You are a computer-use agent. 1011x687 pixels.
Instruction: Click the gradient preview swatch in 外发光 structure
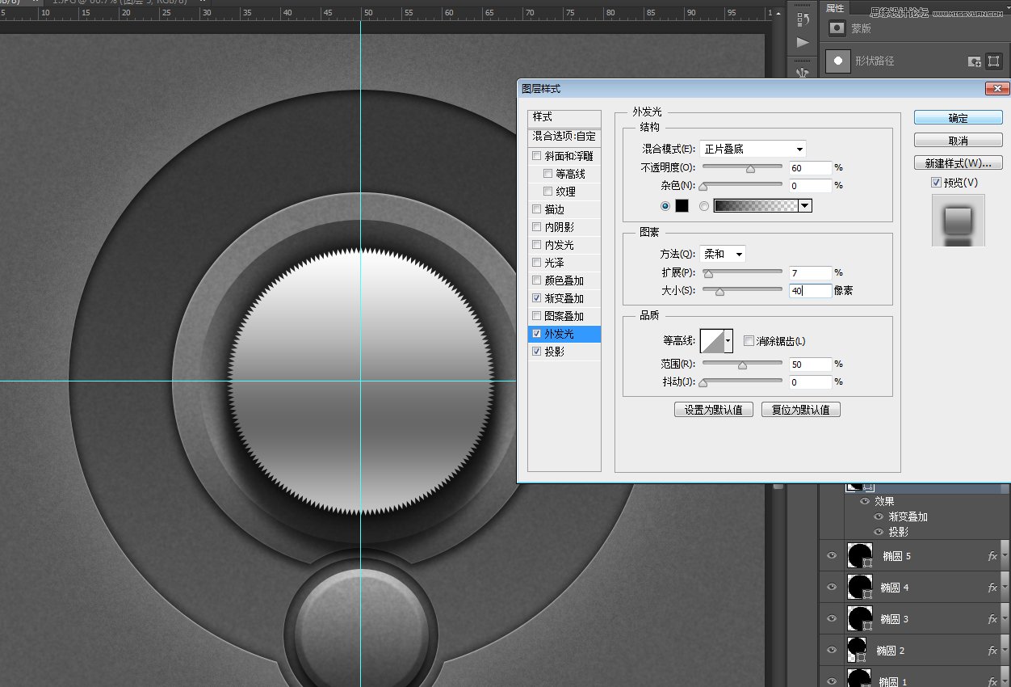(757, 205)
